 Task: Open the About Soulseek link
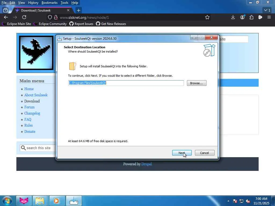point(36,95)
